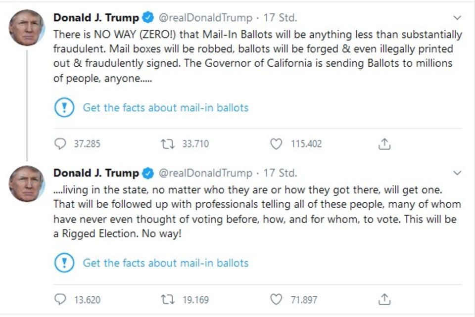Click the '17 Std.' timestamp on second tweet
475x317 pixels.
[280, 173]
